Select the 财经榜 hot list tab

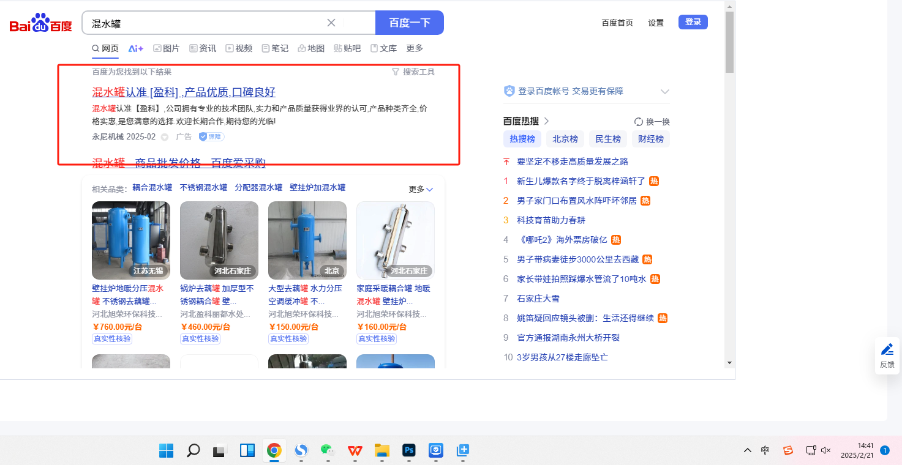tap(651, 139)
